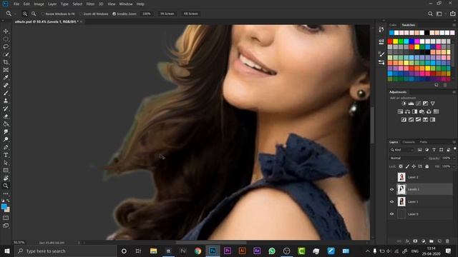
Task: Open the Window menu
Action: click(126, 4)
